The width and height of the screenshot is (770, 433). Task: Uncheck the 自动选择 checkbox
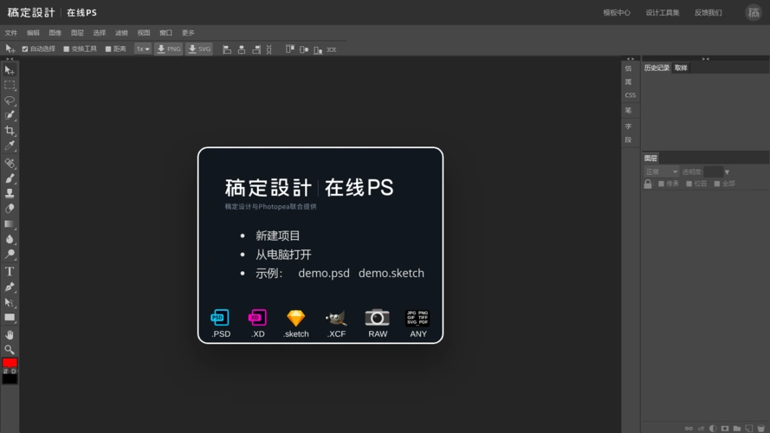pos(25,49)
